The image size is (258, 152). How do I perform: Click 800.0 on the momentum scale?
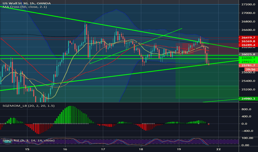pyautogui.click(x=246, y=109)
